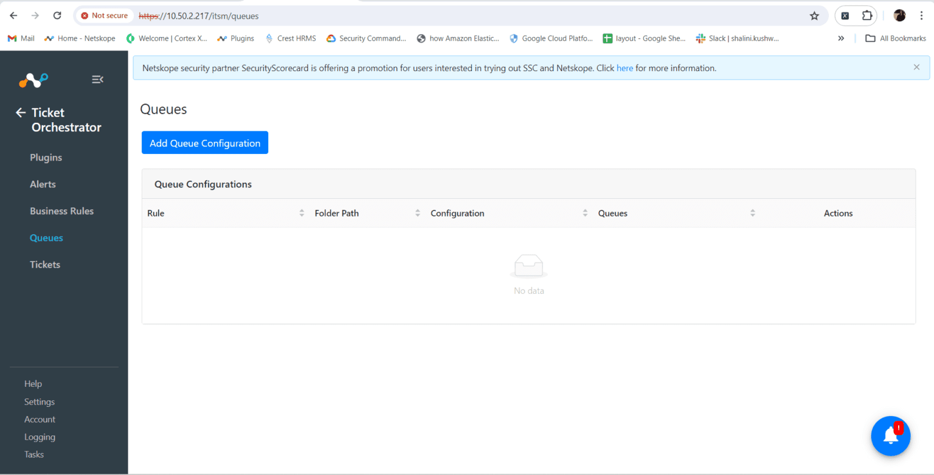Screen dimensions: 934x475
Task: Open the Chrome three-dot menu
Action: coord(923,15)
